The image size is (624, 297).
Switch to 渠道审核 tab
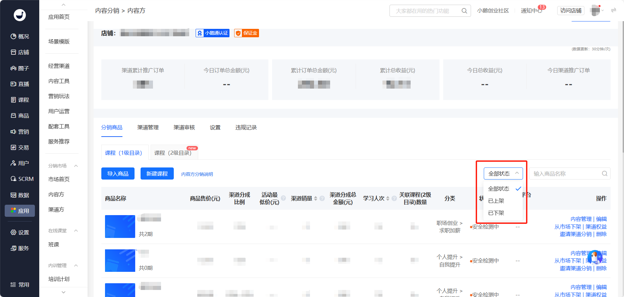click(x=184, y=128)
